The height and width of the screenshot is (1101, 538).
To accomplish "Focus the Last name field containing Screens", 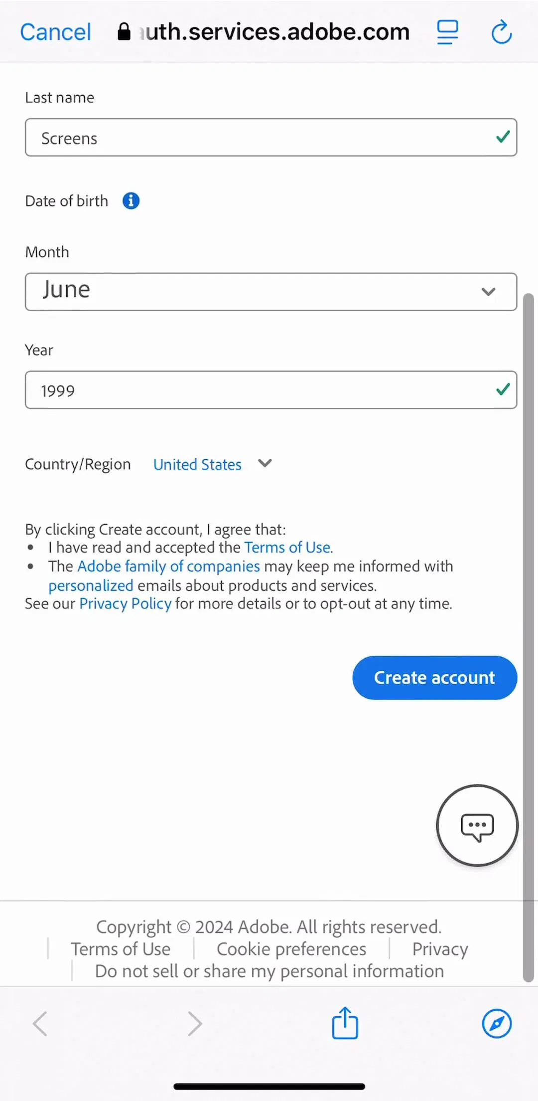I will 271,137.
